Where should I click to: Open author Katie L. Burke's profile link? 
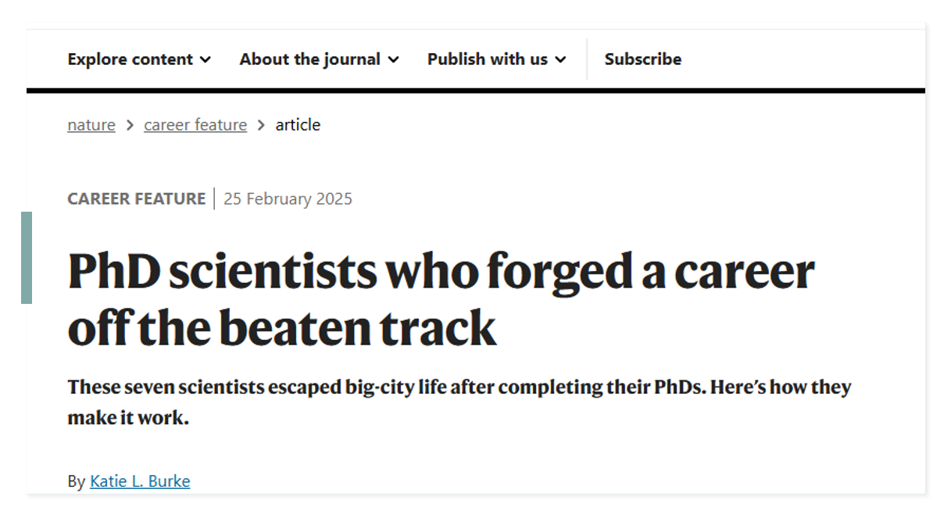[x=140, y=481]
